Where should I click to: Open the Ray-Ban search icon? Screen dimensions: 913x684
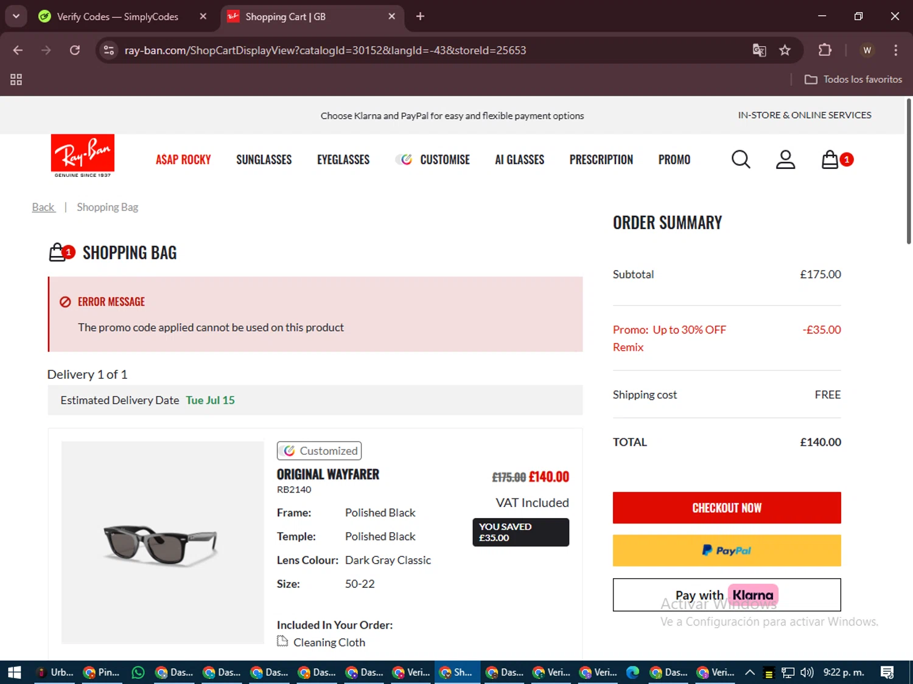tap(741, 159)
